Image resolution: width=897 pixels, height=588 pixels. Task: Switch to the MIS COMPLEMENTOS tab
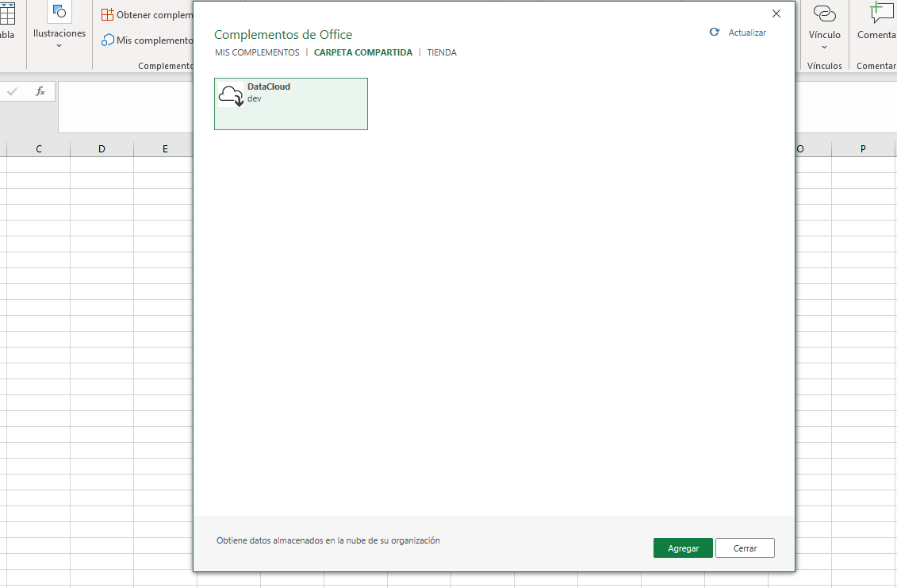[x=257, y=52]
